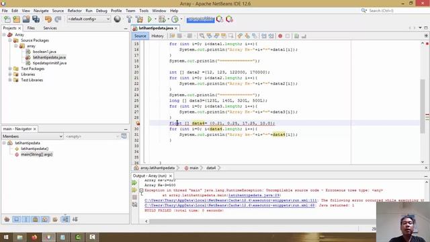Collapse the Source Packages node
The image size is (430, 242).
coord(10,40)
